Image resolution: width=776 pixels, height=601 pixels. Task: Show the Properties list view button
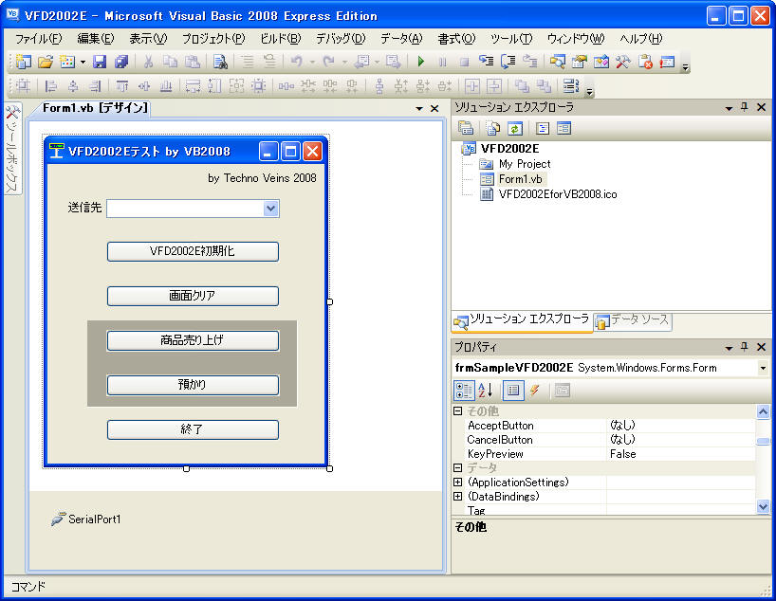513,391
